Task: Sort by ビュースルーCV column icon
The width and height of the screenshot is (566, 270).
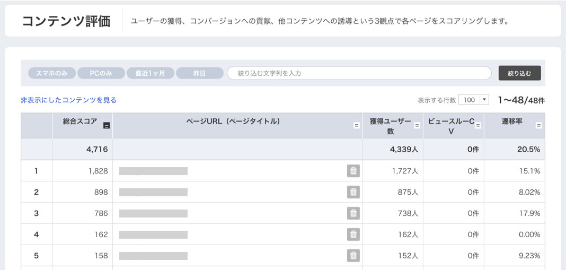Action: tap(478, 125)
